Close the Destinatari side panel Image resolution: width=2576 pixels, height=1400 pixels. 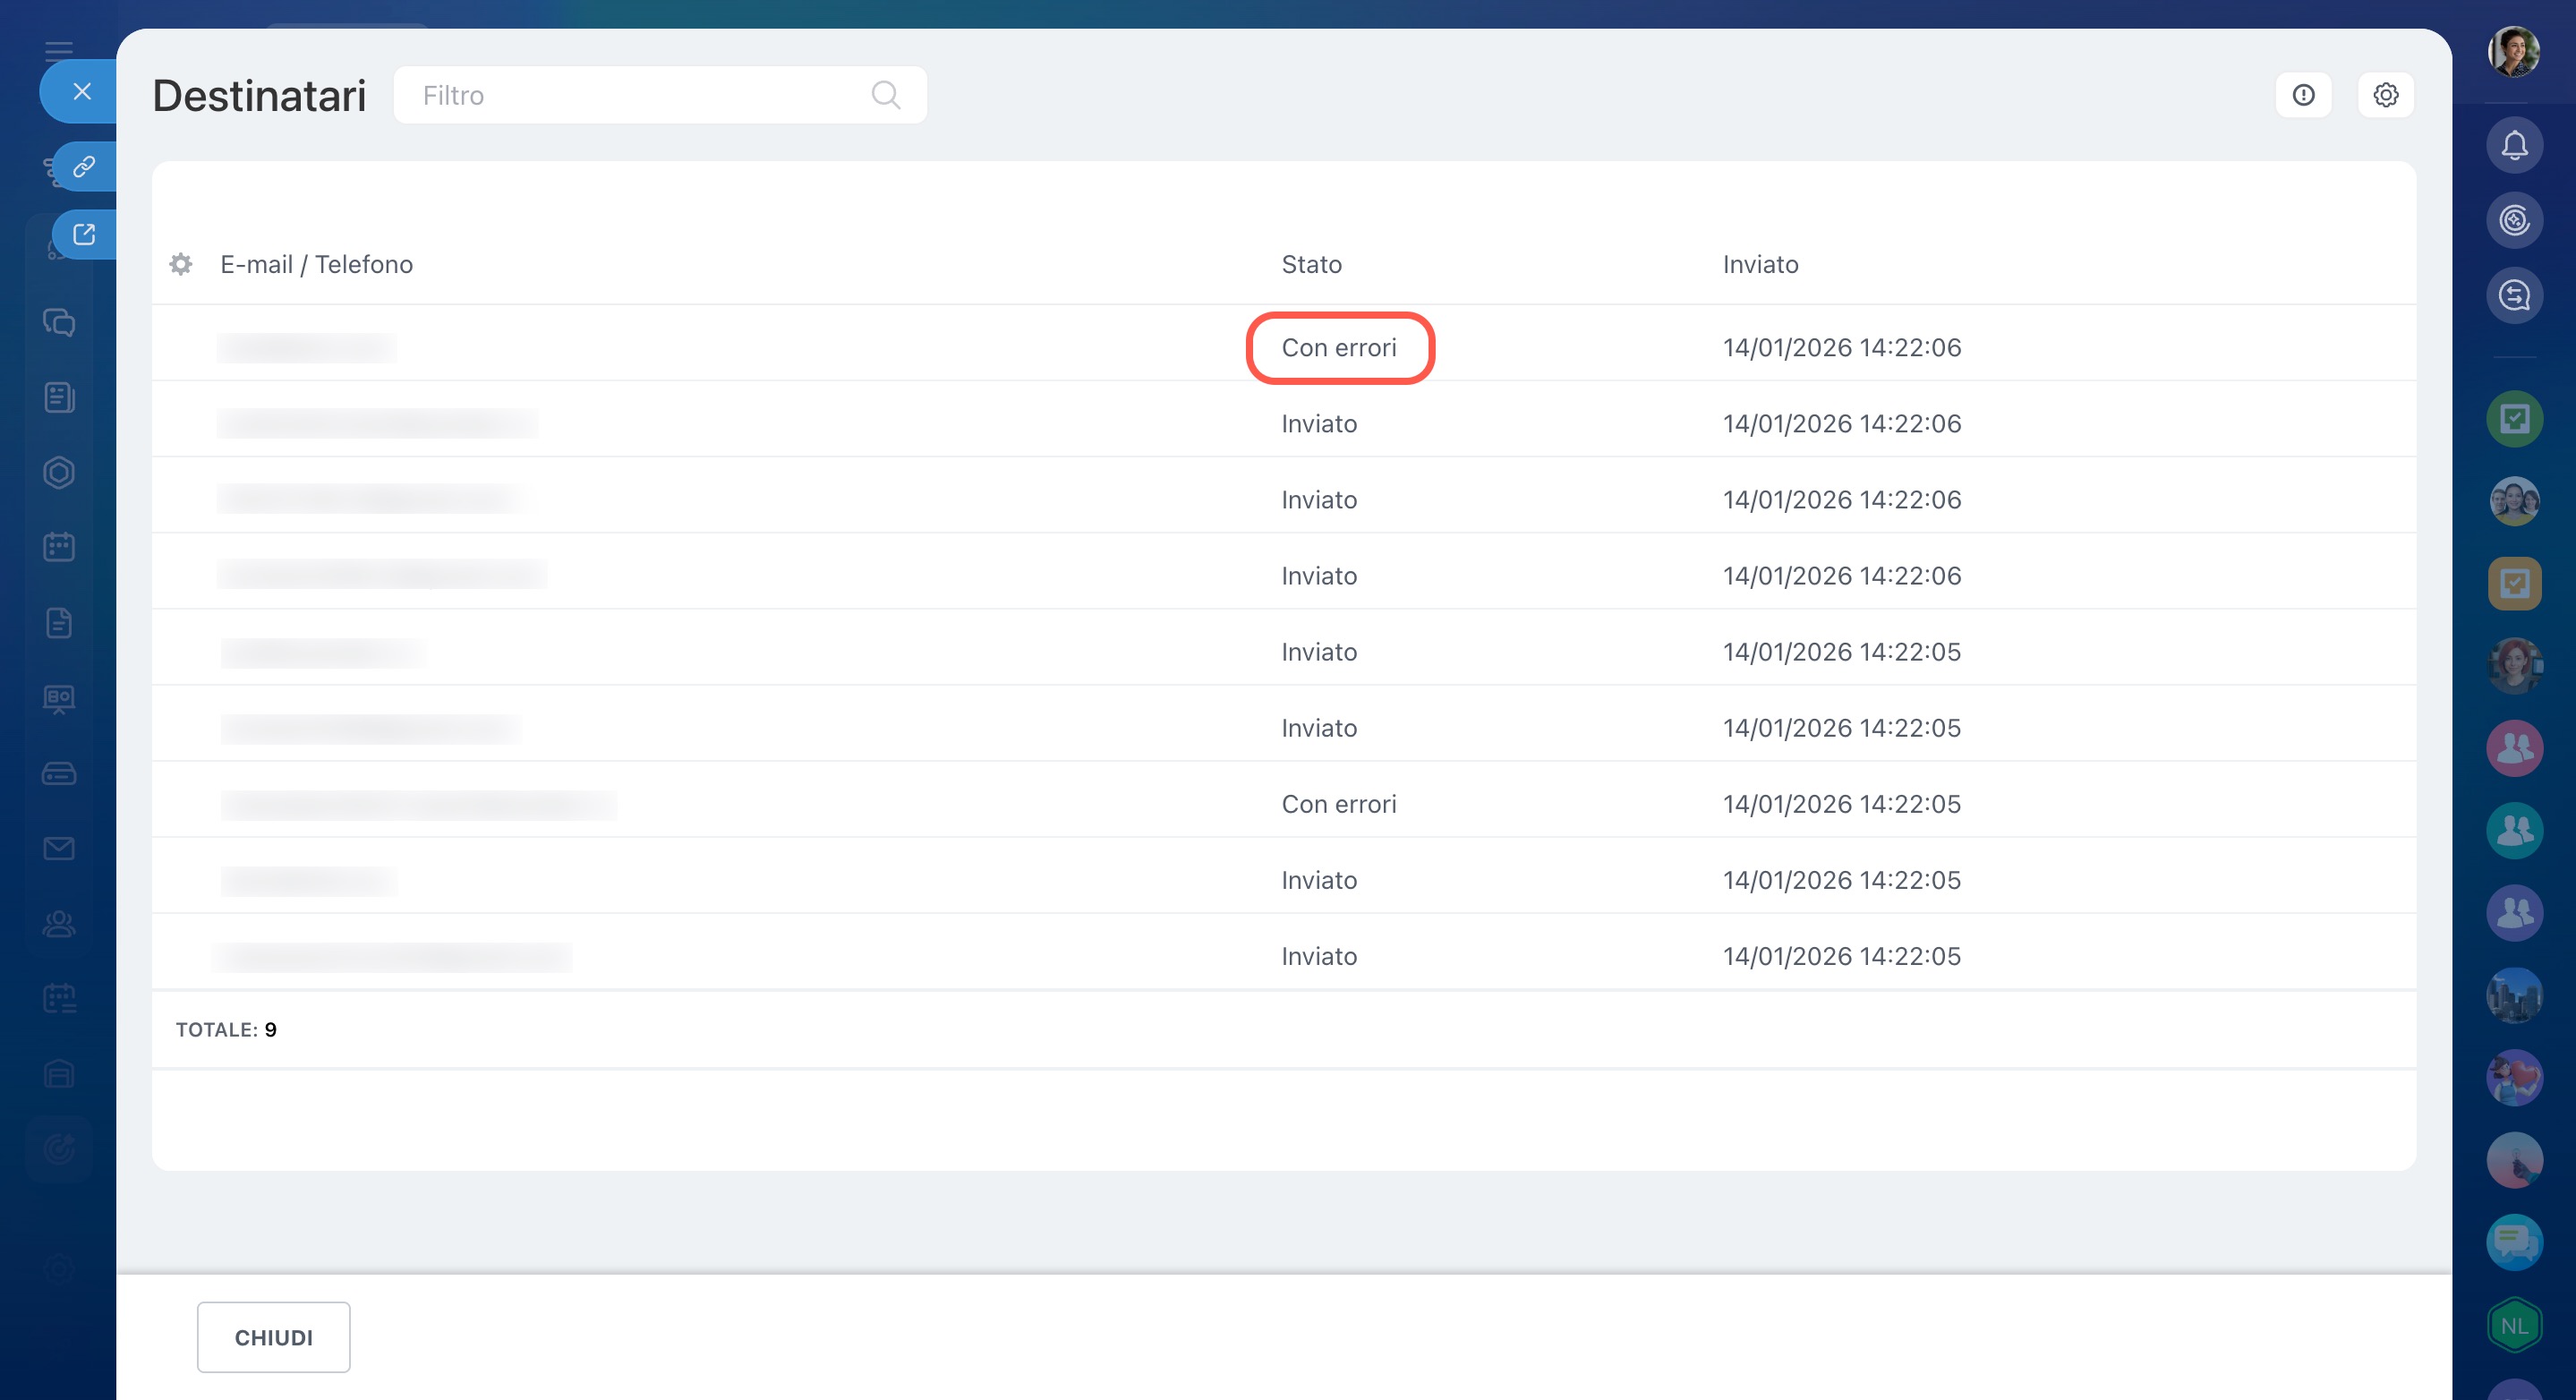[82, 92]
